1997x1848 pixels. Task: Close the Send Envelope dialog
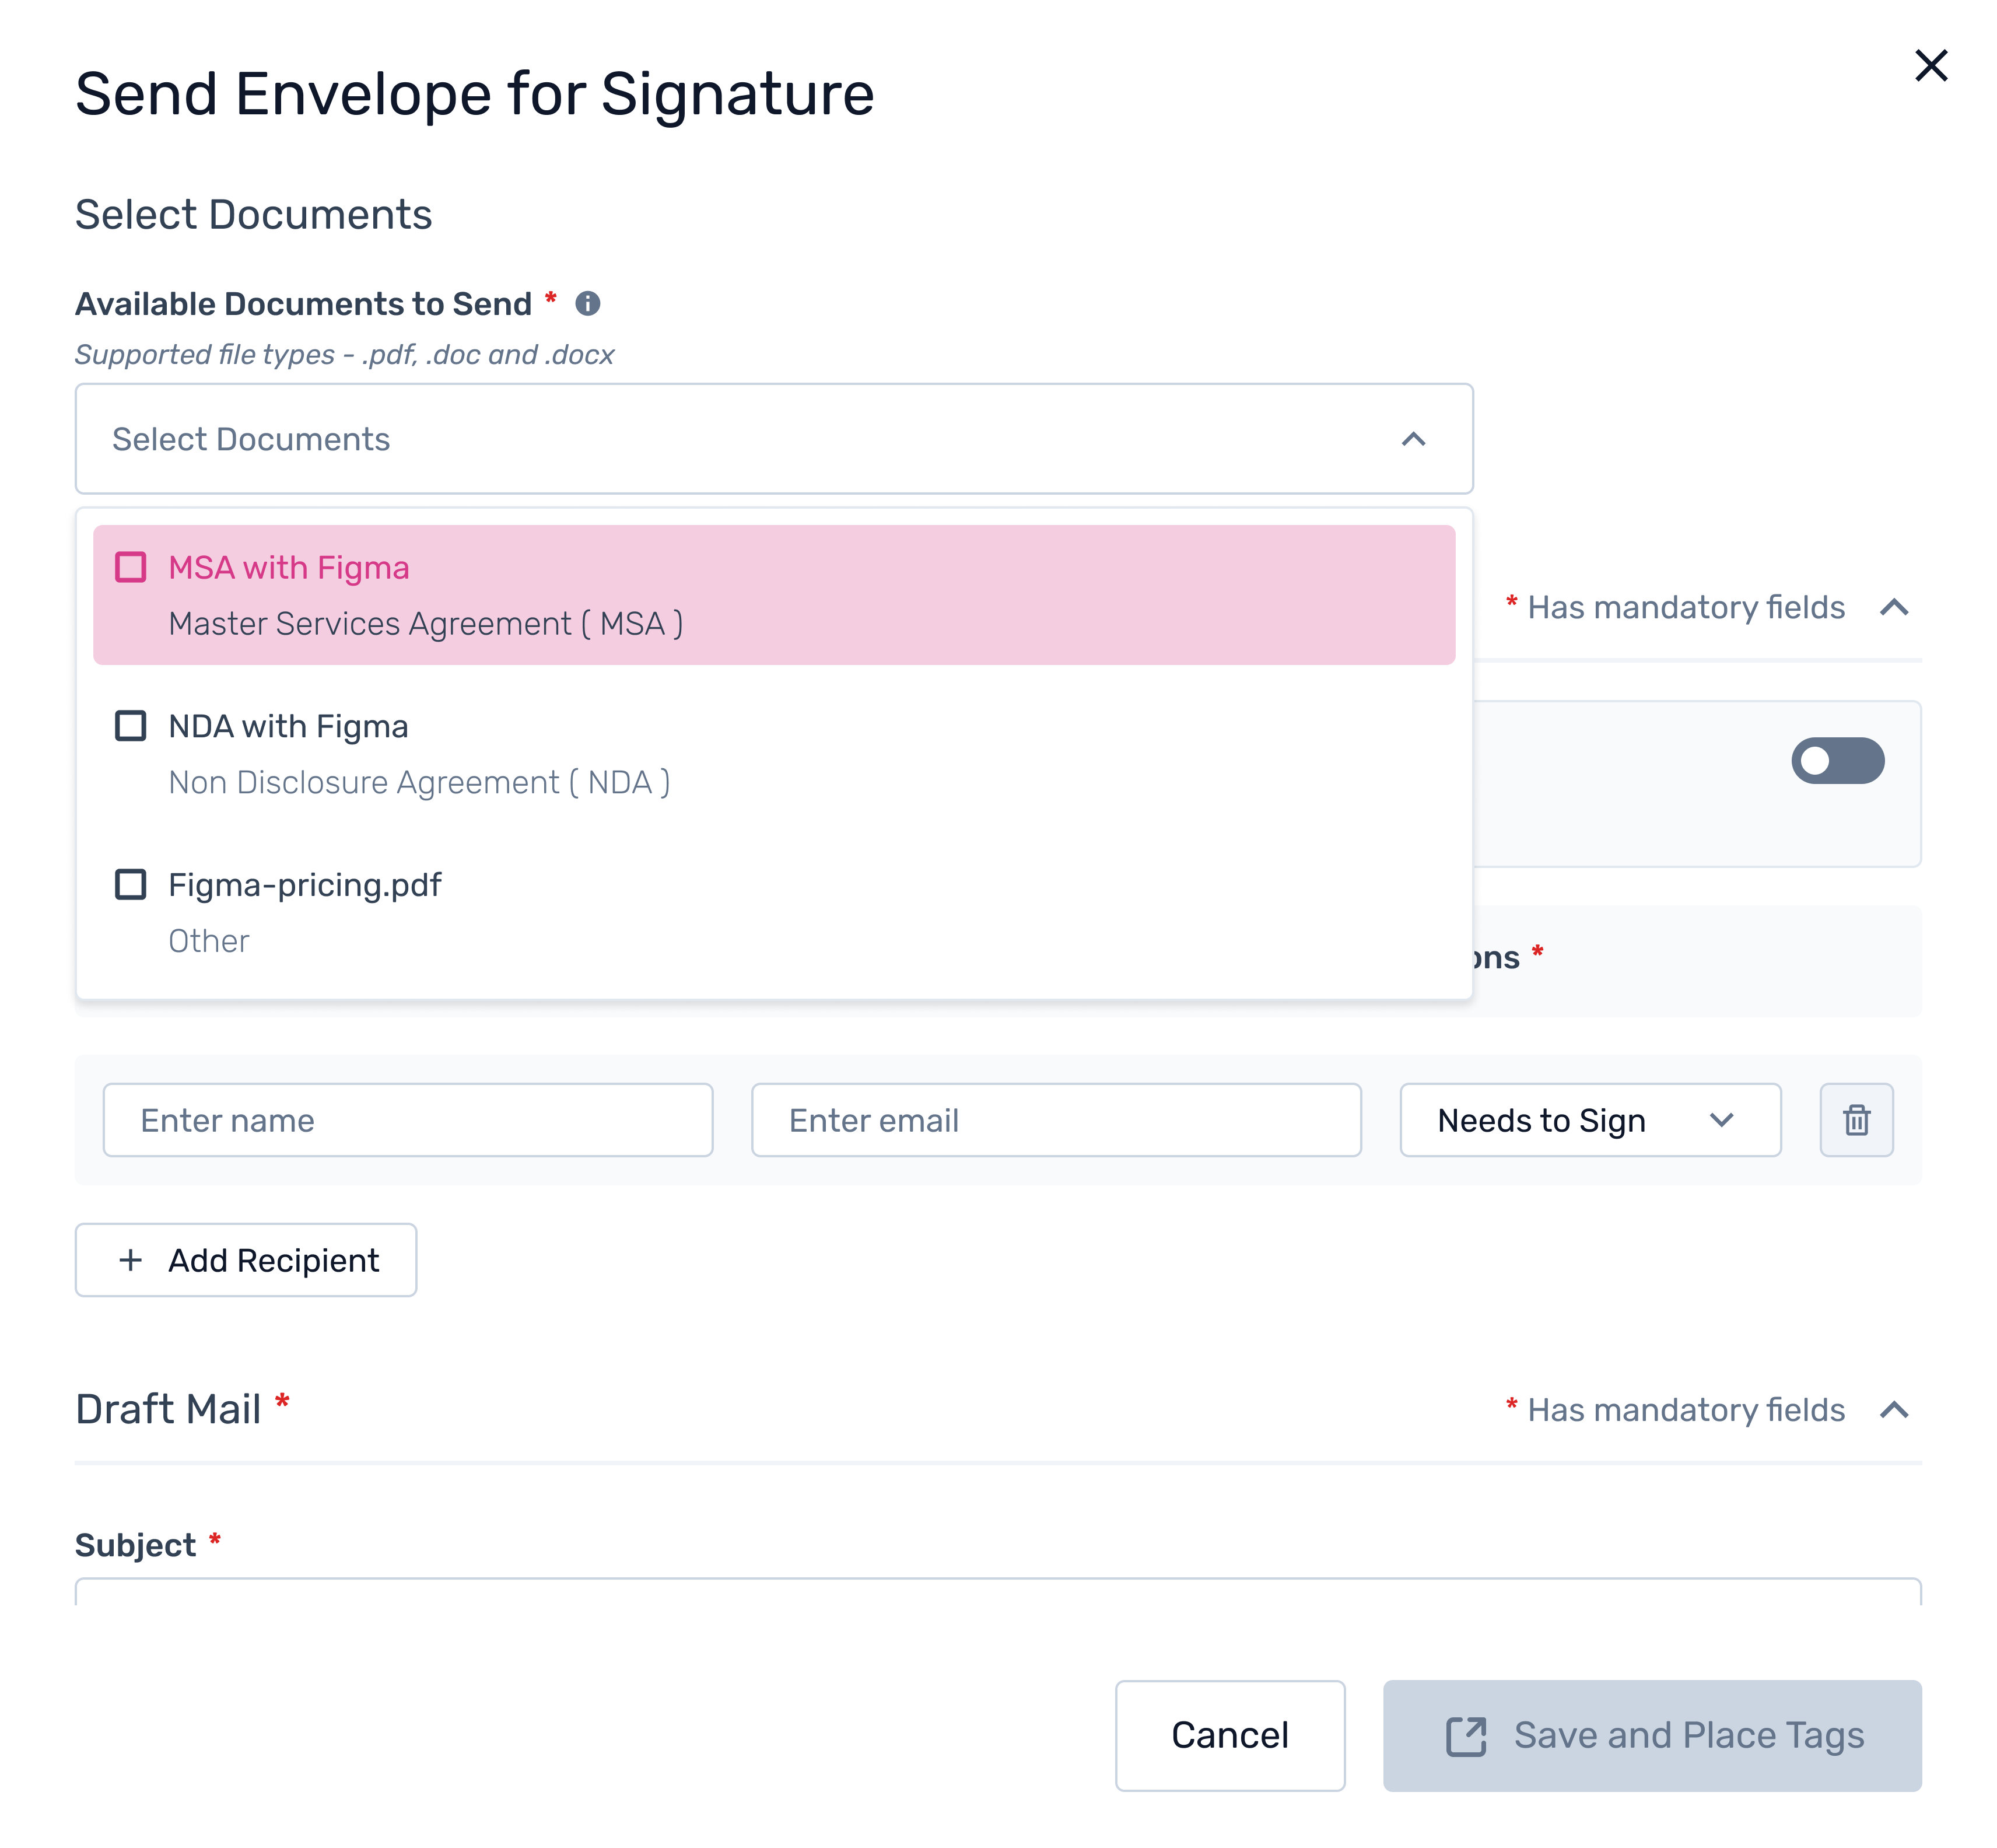[x=1931, y=66]
